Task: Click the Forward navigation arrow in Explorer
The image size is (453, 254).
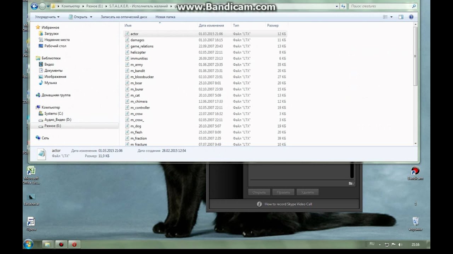Action: (x=42, y=6)
